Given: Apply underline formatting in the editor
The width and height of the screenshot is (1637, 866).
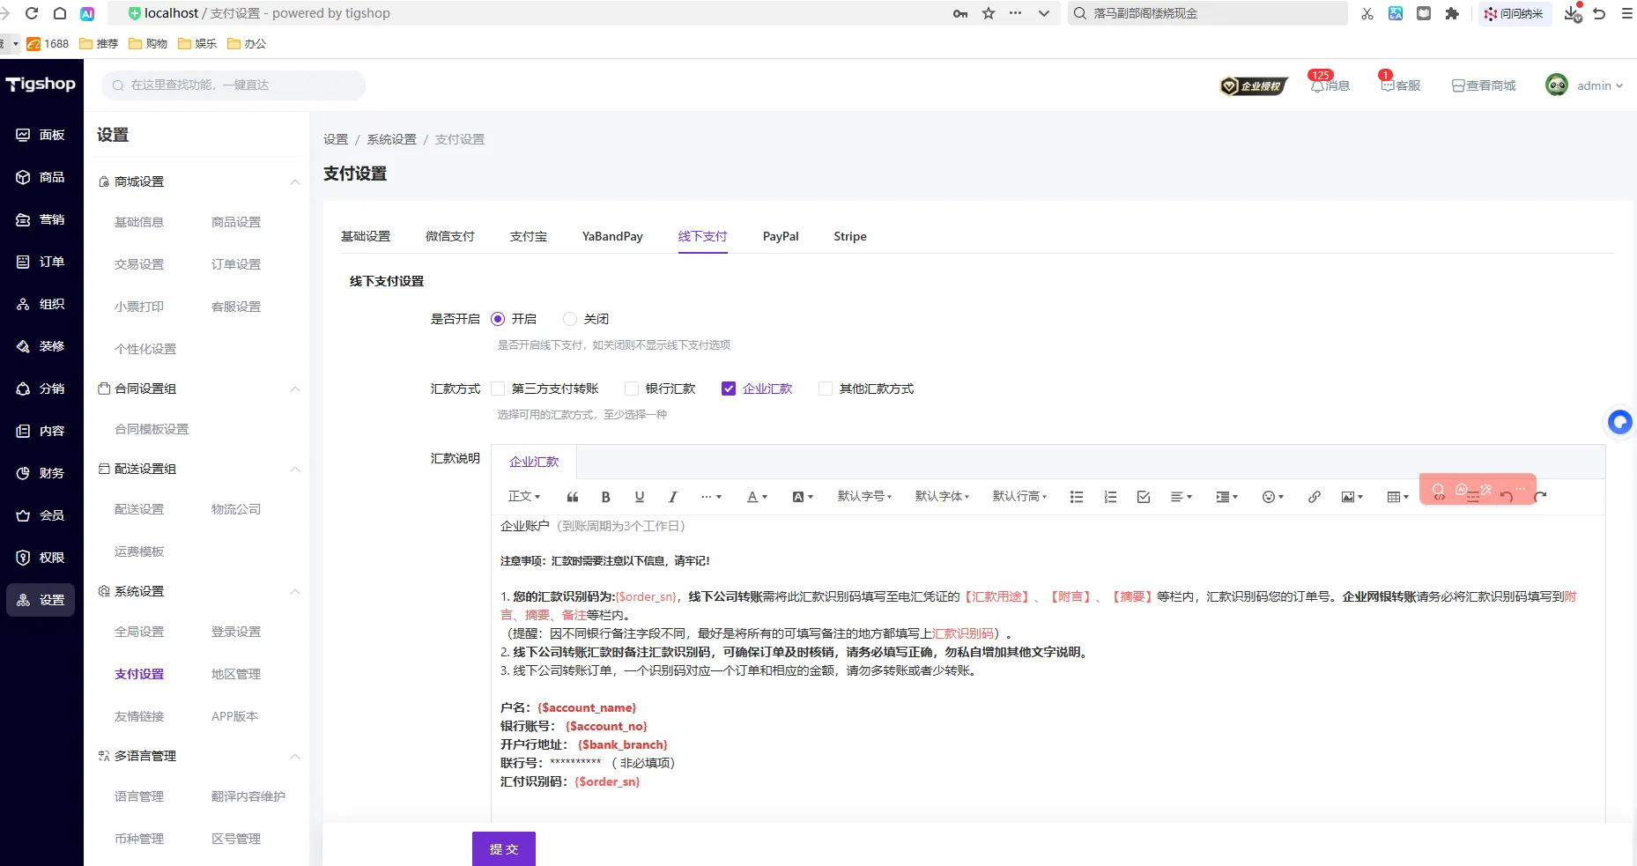Looking at the screenshot, I should tap(640, 497).
